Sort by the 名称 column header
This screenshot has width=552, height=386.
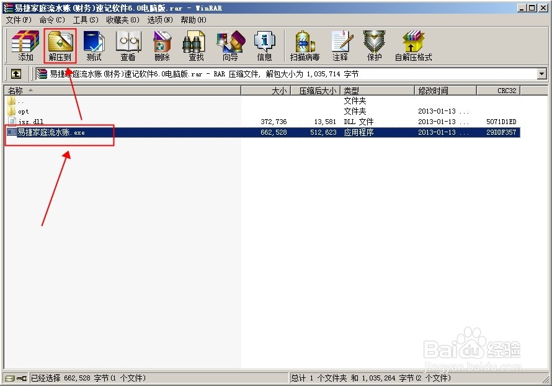[x=123, y=91]
